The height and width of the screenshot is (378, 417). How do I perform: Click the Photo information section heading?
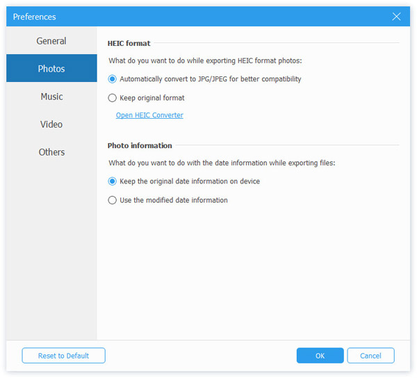pyautogui.click(x=140, y=145)
